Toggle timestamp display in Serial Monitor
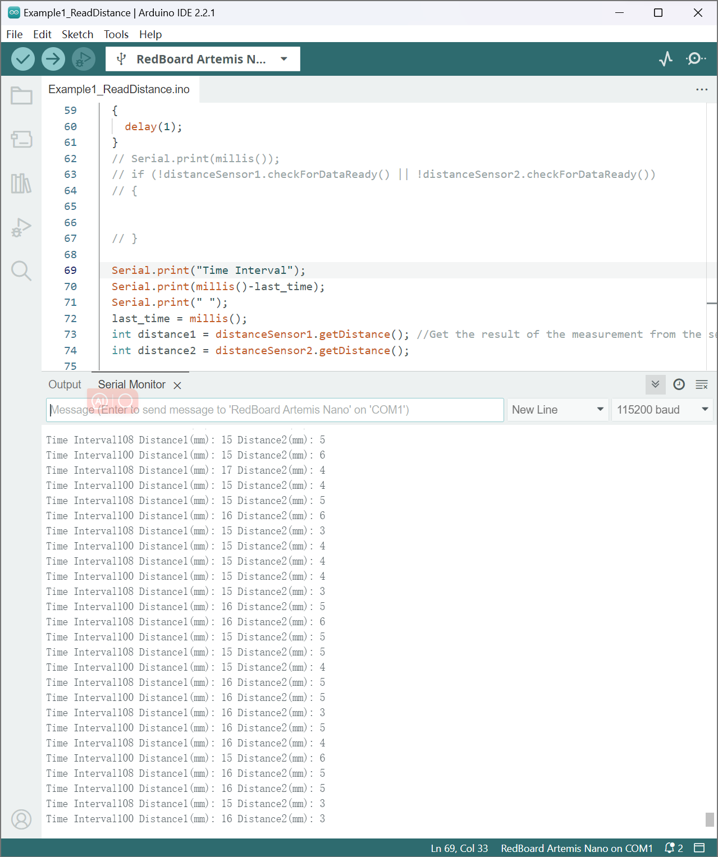718x857 pixels. 679,384
